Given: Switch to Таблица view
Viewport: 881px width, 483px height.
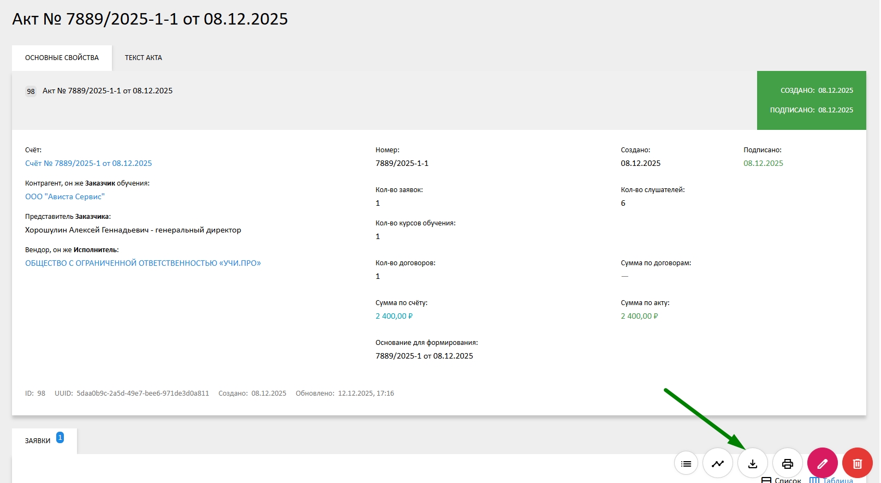Looking at the screenshot, I should point(831,480).
